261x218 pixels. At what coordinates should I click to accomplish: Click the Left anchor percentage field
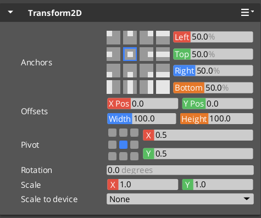pos(213,37)
